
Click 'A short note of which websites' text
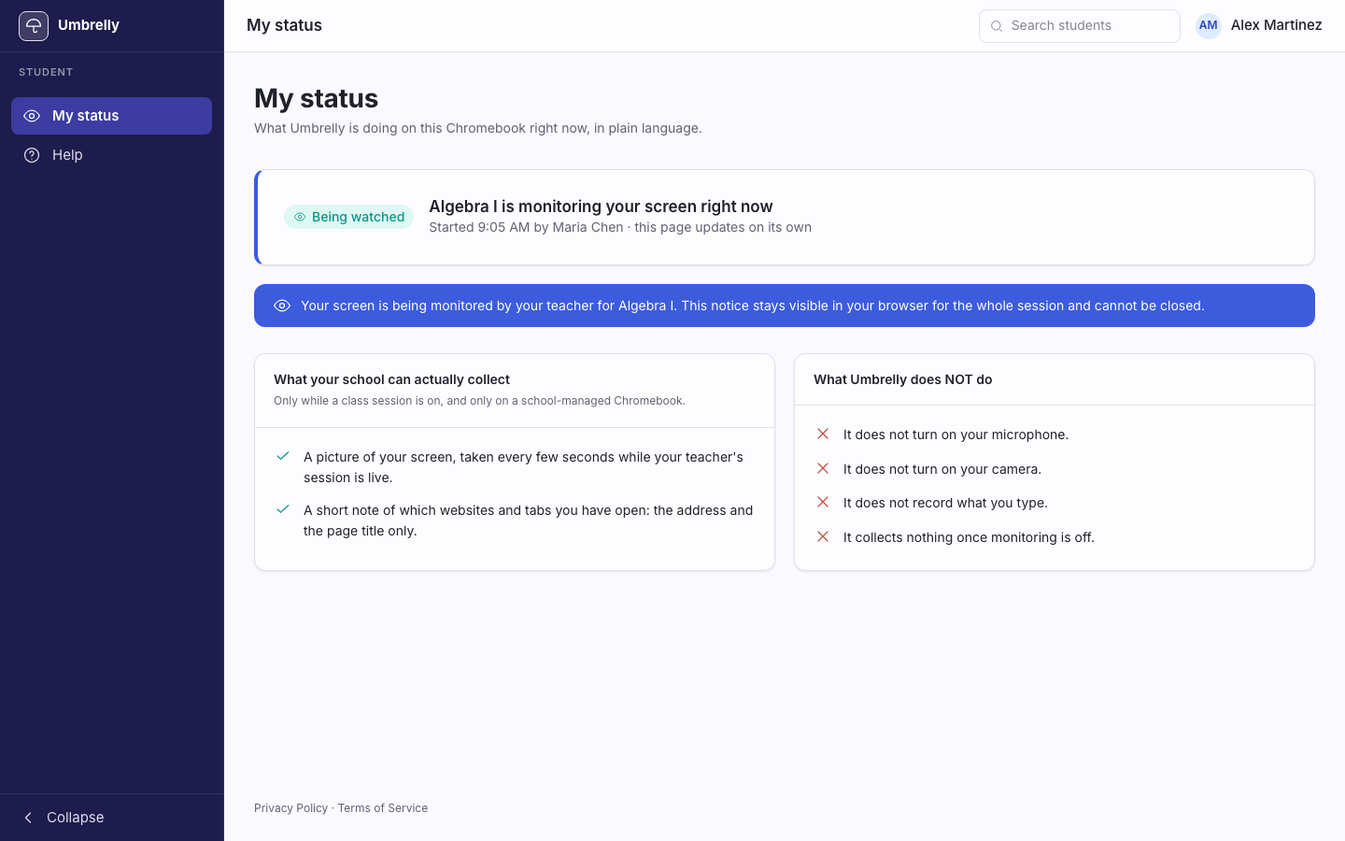pyautogui.click(x=528, y=520)
